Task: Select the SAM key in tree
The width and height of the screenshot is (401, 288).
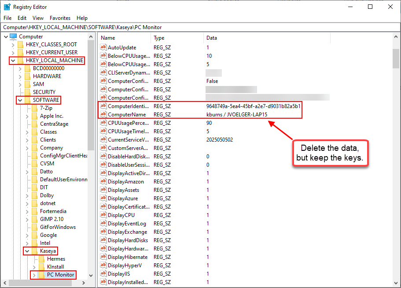Action: tap(38, 84)
